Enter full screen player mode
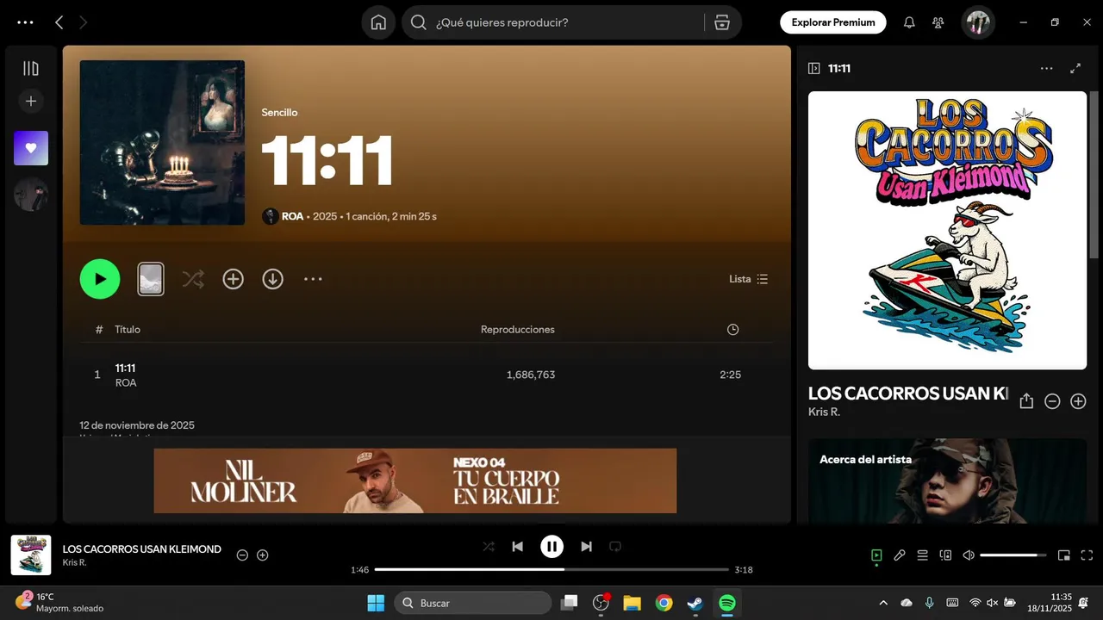Image resolution: width=1103 pixels, height=620 pixels. [x=1087, y=555]
